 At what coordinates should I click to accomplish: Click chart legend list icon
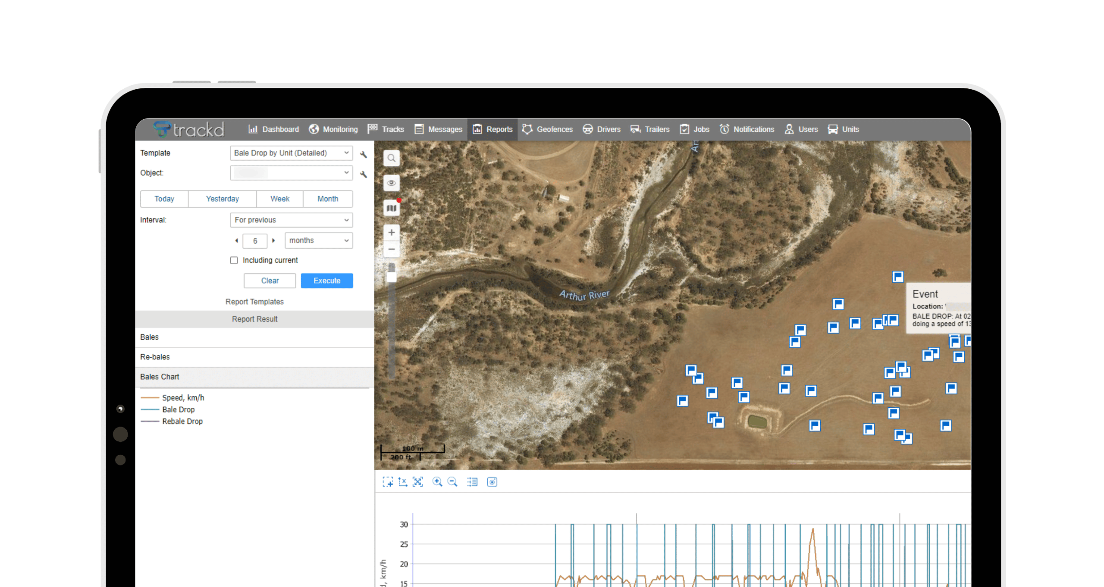tap(472, 482)
